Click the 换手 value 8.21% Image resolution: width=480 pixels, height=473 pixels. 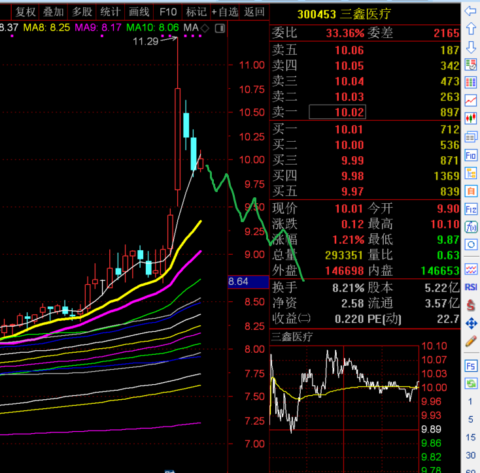349,288
